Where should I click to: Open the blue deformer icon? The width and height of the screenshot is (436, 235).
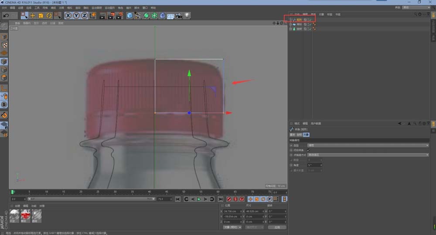click(x=162, y=16)
